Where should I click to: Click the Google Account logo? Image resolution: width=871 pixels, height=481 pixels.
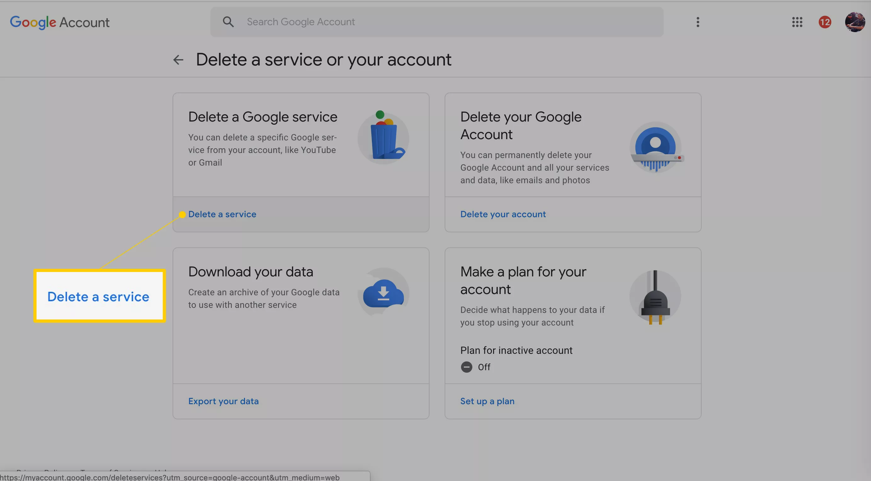[x=60, y=22]
